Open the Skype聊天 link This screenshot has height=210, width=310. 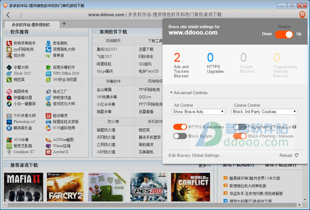[x=105, y=72]
